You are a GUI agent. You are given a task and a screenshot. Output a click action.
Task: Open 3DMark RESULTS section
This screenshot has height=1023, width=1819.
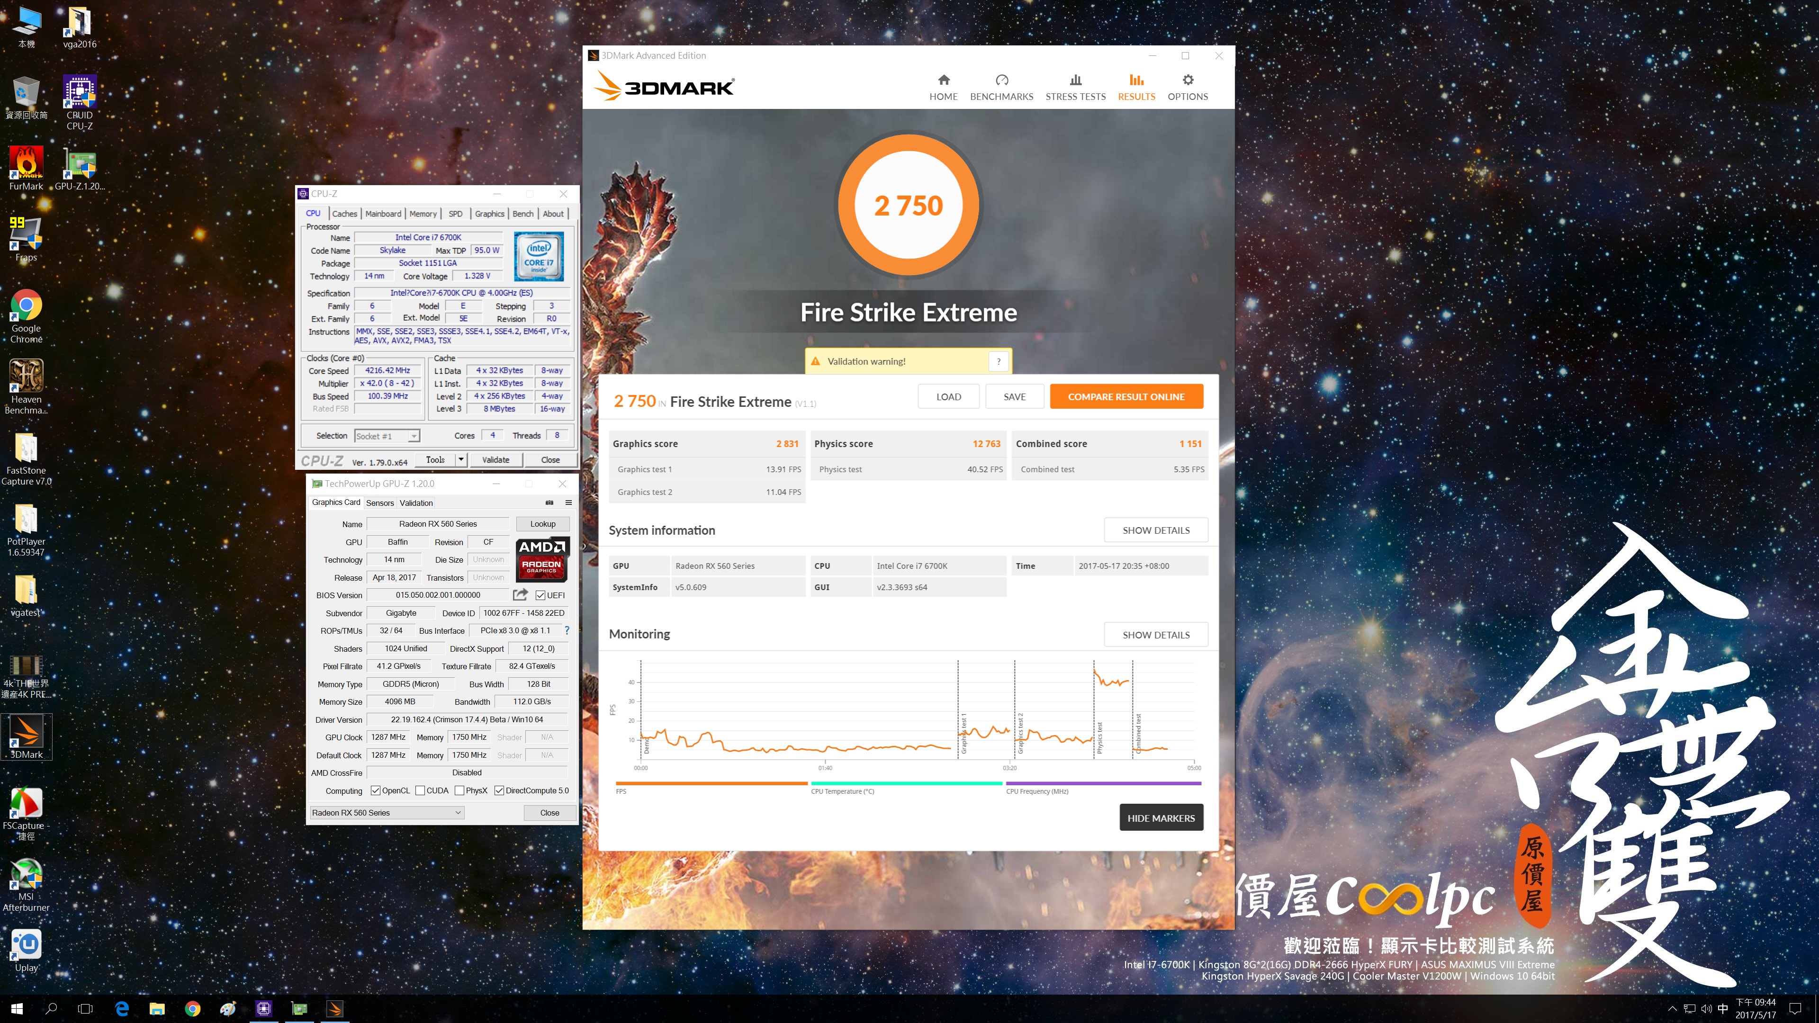1136,88
